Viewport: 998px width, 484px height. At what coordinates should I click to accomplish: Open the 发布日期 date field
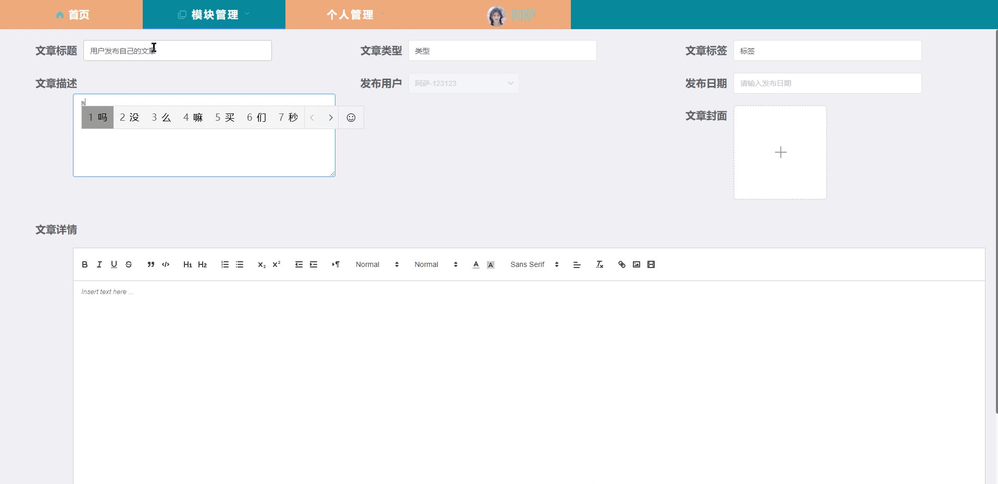(828, 83)
